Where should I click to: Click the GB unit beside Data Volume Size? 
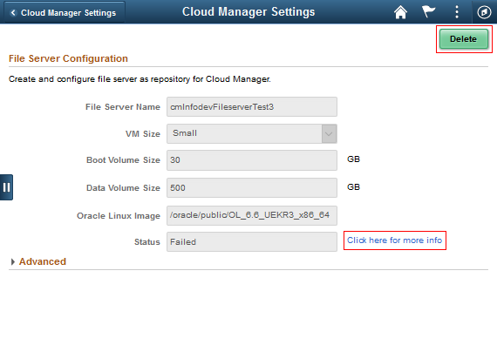point(353,187)
